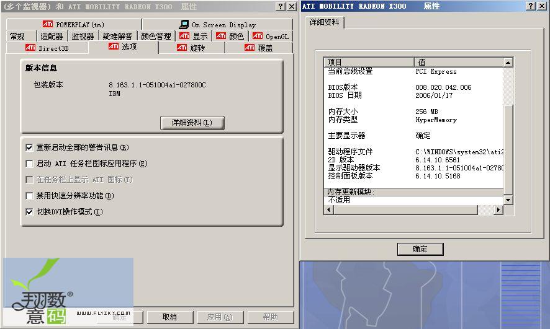This screenshot has height=329, width=550.
Task: Switch to the 监视器 tab
Action: pyautogui.click(x=83, y=36)
